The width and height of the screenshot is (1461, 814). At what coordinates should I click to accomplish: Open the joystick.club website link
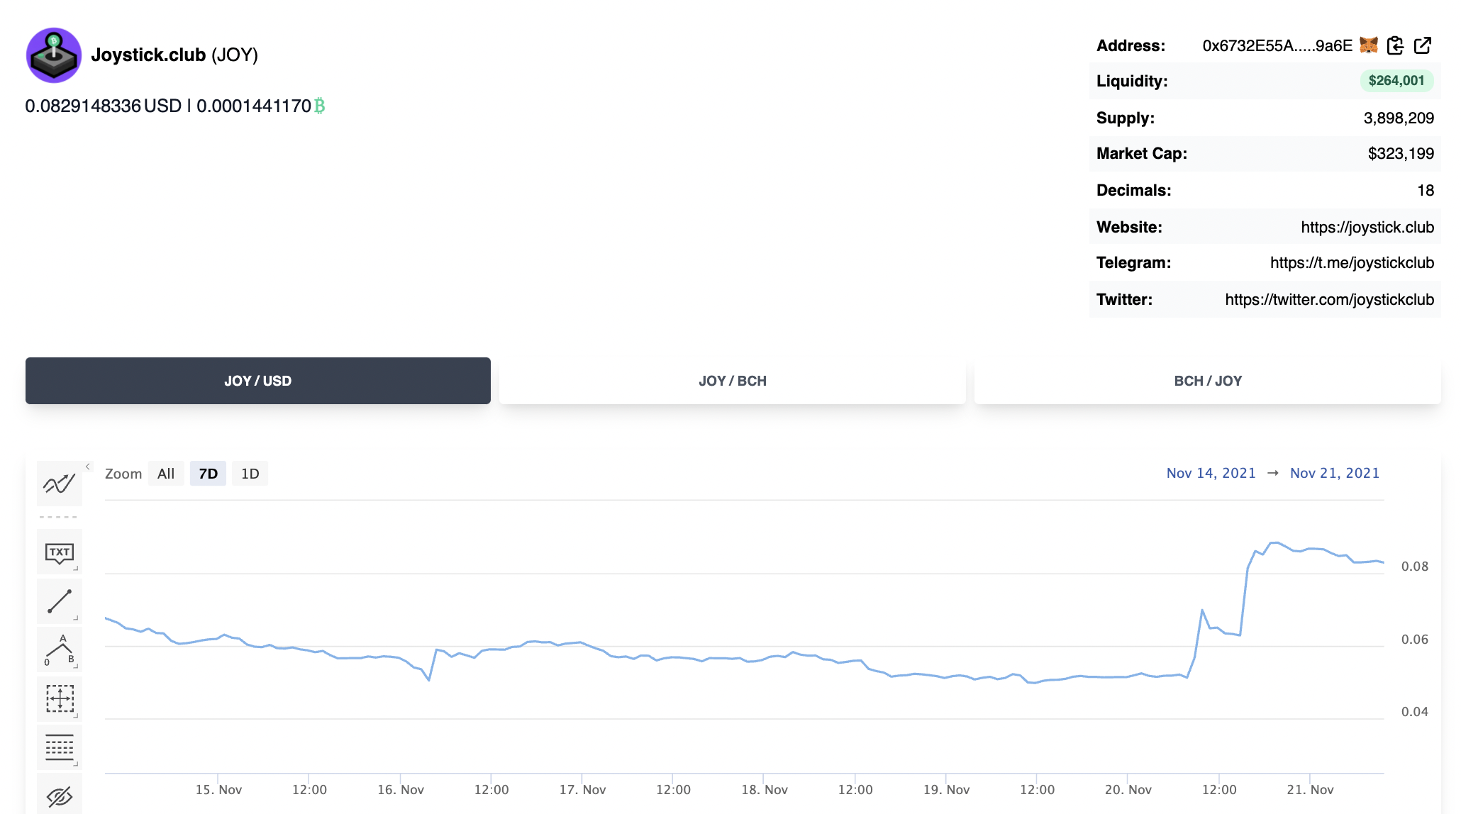tap(1367, 227)
